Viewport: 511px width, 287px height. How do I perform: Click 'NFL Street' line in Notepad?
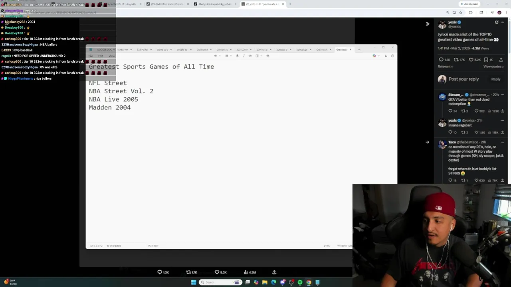pyautogui.click(x=108, y=83)
